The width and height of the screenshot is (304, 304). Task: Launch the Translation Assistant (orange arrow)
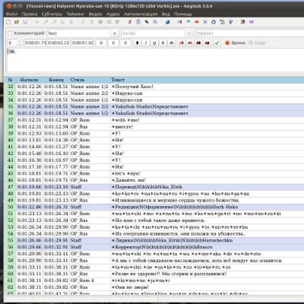[x=196, y=22]
